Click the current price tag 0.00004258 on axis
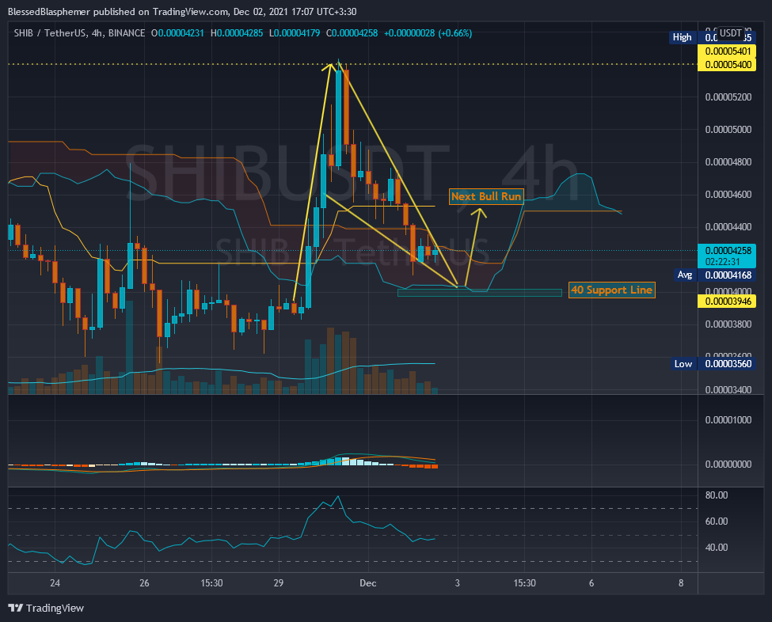The image size is (772, 622). point(727,251)
